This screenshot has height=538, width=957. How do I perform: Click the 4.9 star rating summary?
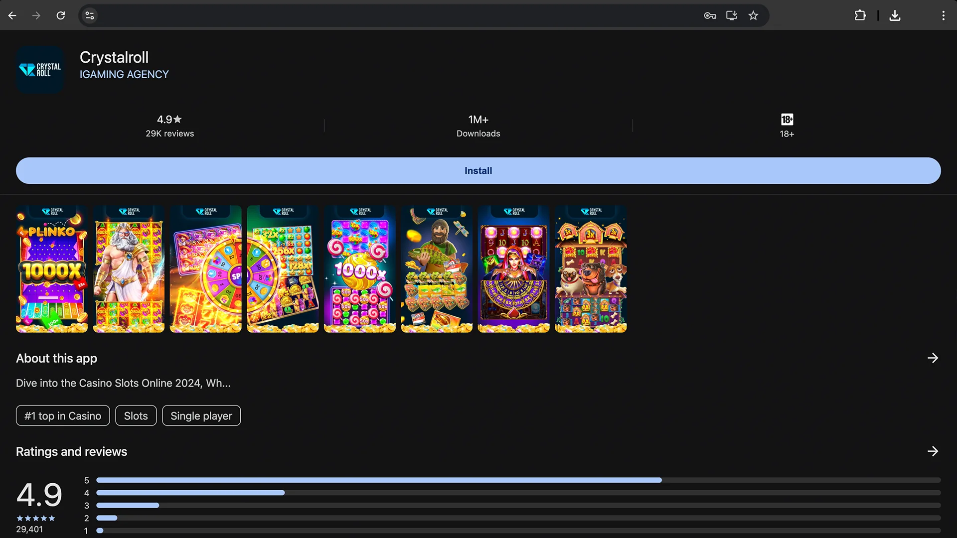click(x=169, y=120)
